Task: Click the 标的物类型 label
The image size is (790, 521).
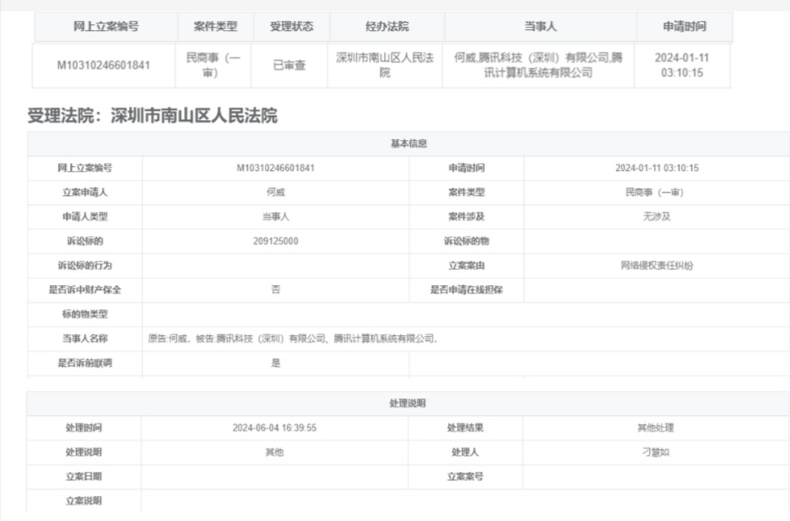Action: point(85,314)
